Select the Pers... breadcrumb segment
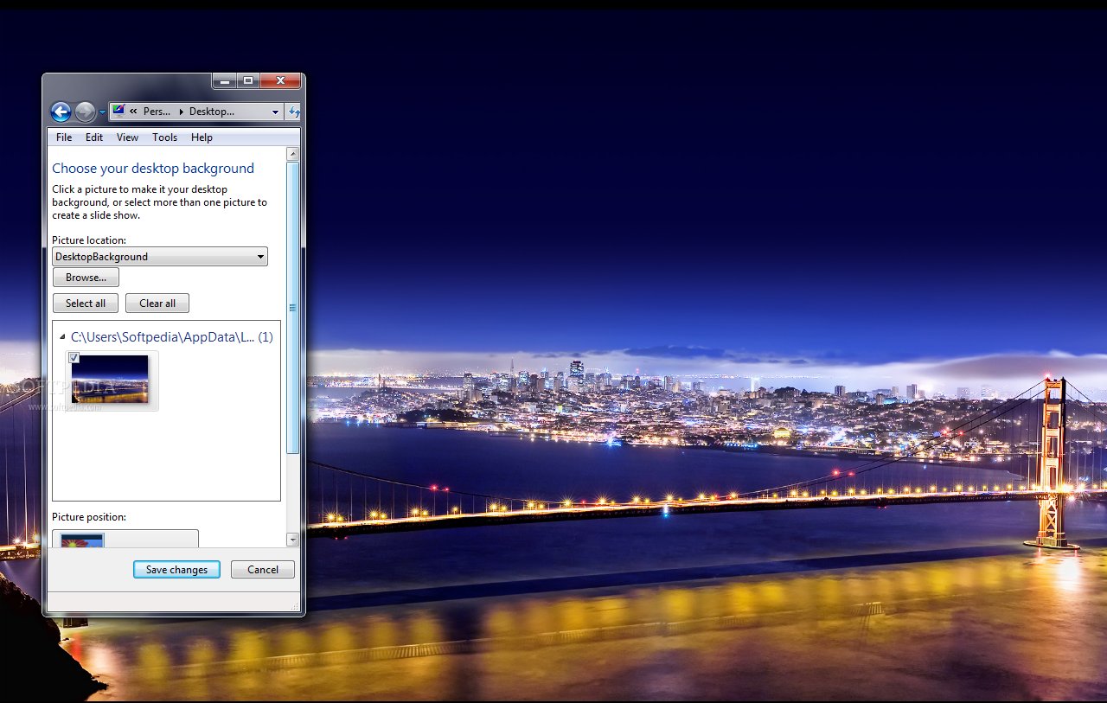Viewport: 1107px width, 703px height. point(157,112)
